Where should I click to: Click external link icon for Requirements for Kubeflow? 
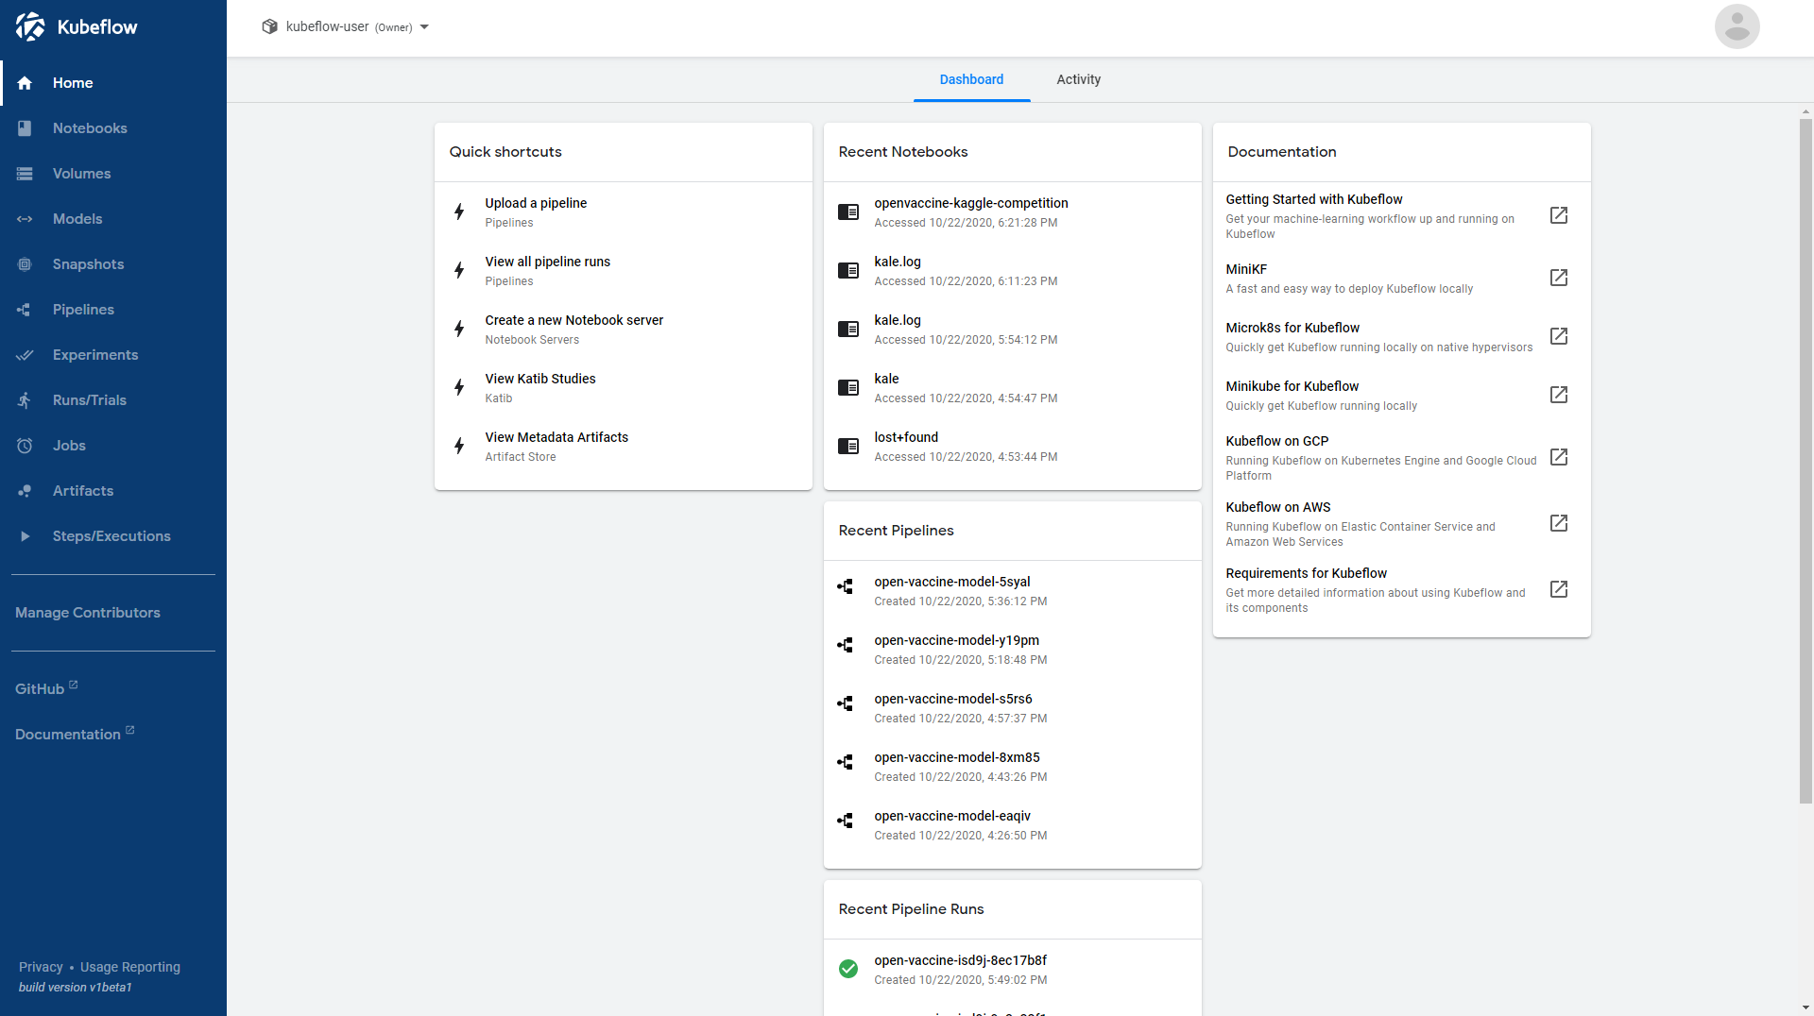click(1559, 589)
